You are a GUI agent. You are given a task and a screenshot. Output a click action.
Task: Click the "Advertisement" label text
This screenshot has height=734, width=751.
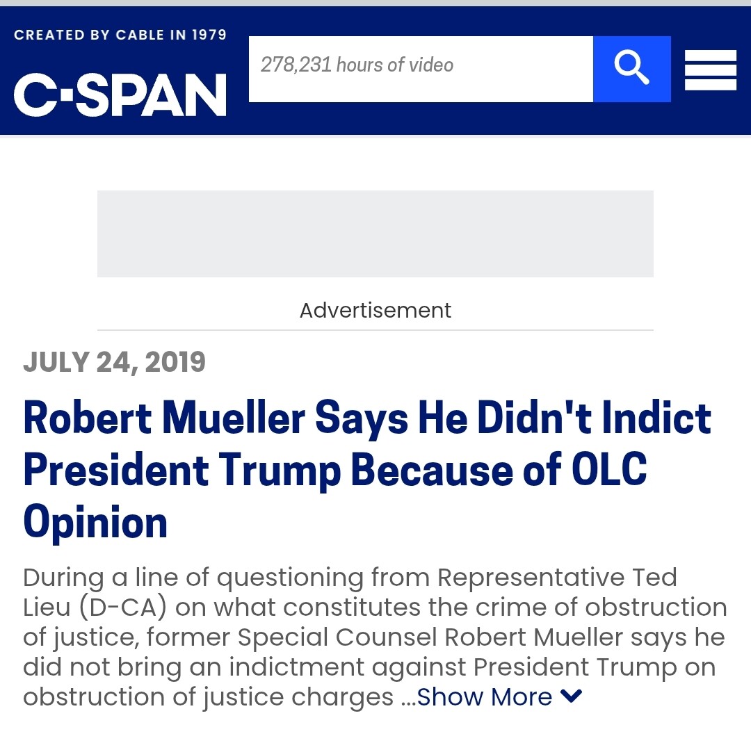click(x=375, y=310)
